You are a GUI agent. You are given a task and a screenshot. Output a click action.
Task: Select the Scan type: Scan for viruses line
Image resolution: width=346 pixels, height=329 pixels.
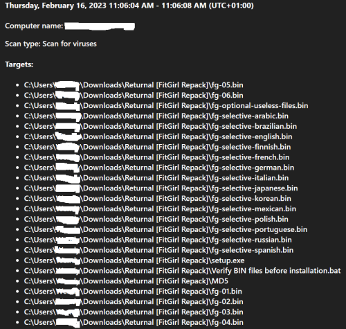(51, 44)
